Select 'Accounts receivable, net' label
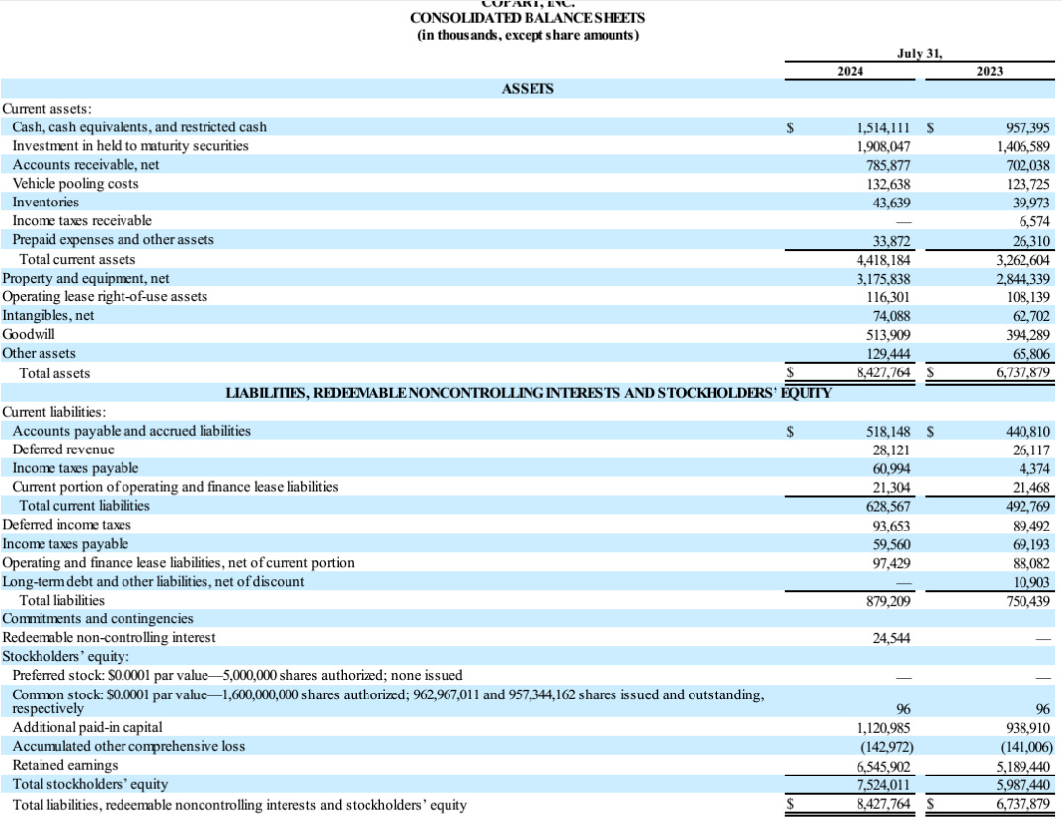 pos(86,165)
